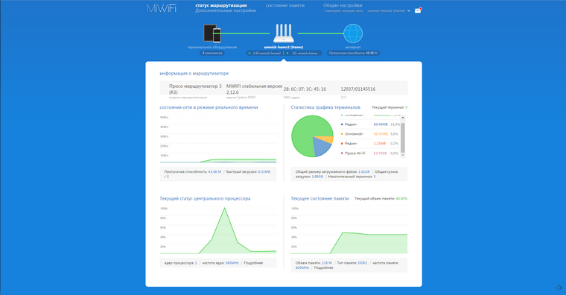
Task: Click the Просо маршрутизатор 3 (R3) model text
Action: [195, 89]
